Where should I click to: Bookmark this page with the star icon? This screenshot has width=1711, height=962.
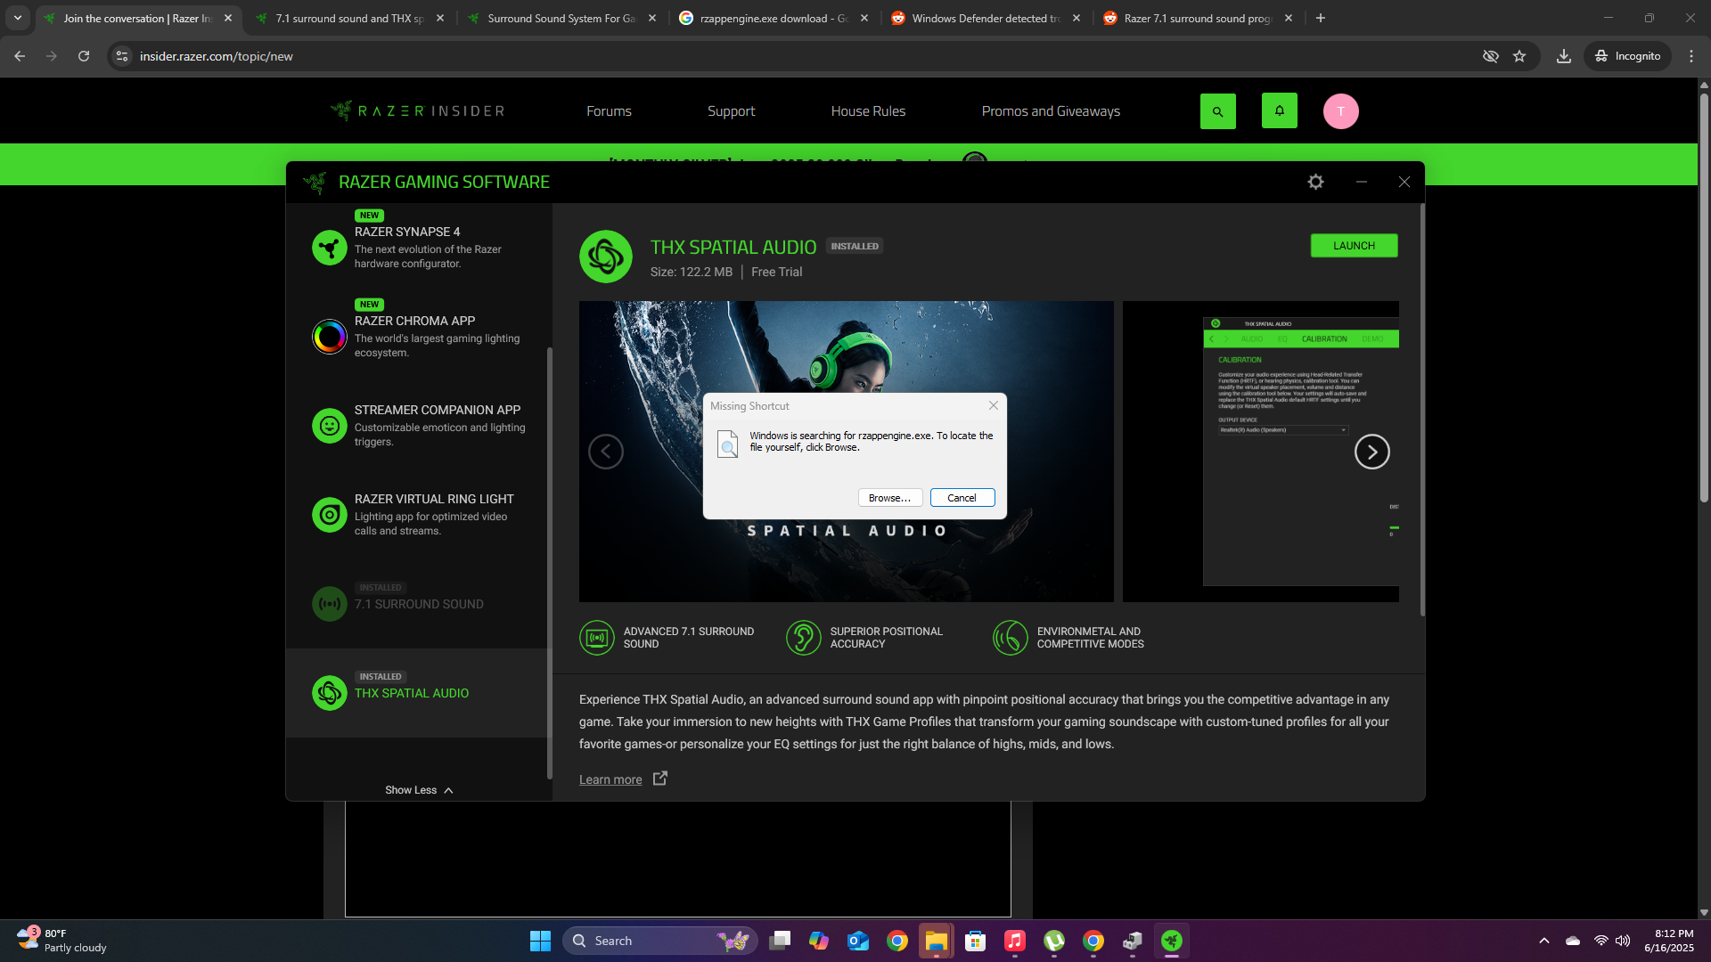[1519, 56]
